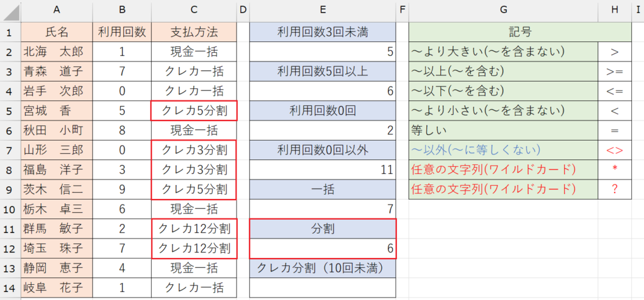The image size is (644, 300).
Task: Select column C header
Action: tap(194, 11)
